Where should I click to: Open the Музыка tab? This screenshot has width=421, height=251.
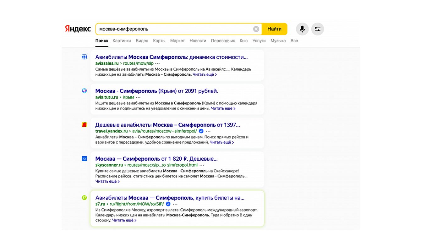[x=278, y=41]
